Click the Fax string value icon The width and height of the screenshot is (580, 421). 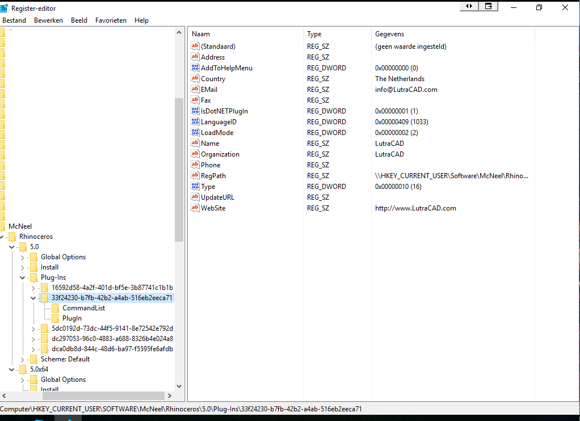point(195,99)
